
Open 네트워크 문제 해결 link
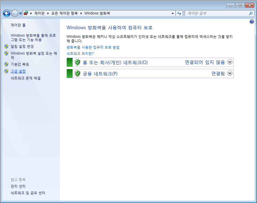coord(26,78)
